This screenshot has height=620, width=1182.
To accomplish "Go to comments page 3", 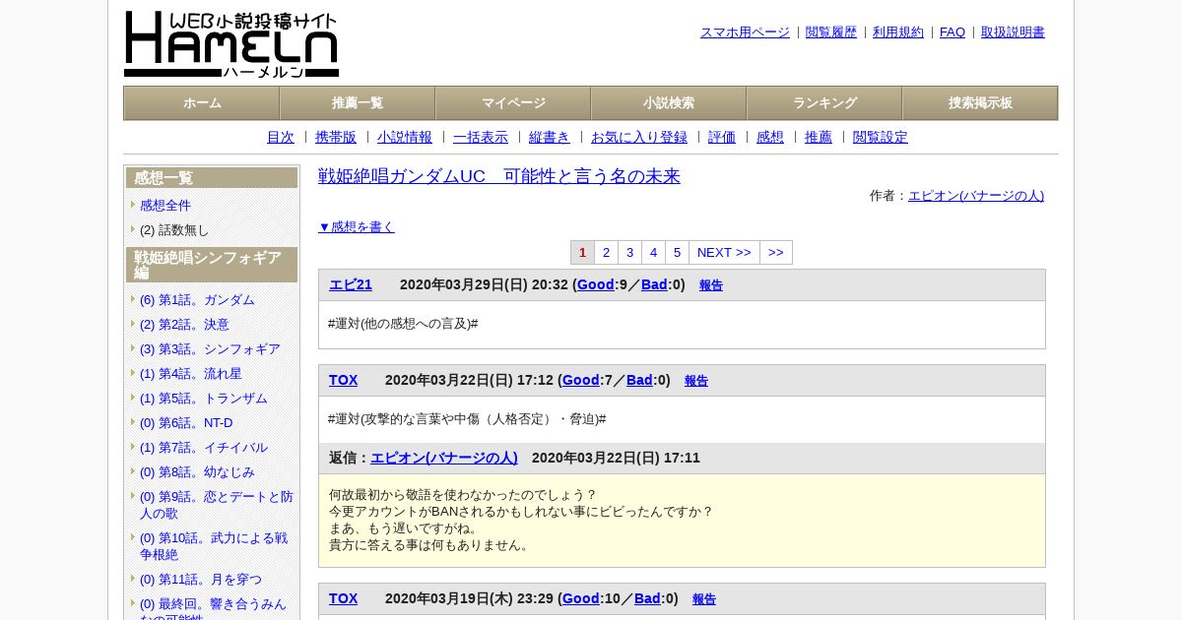I will click(629, 253).
